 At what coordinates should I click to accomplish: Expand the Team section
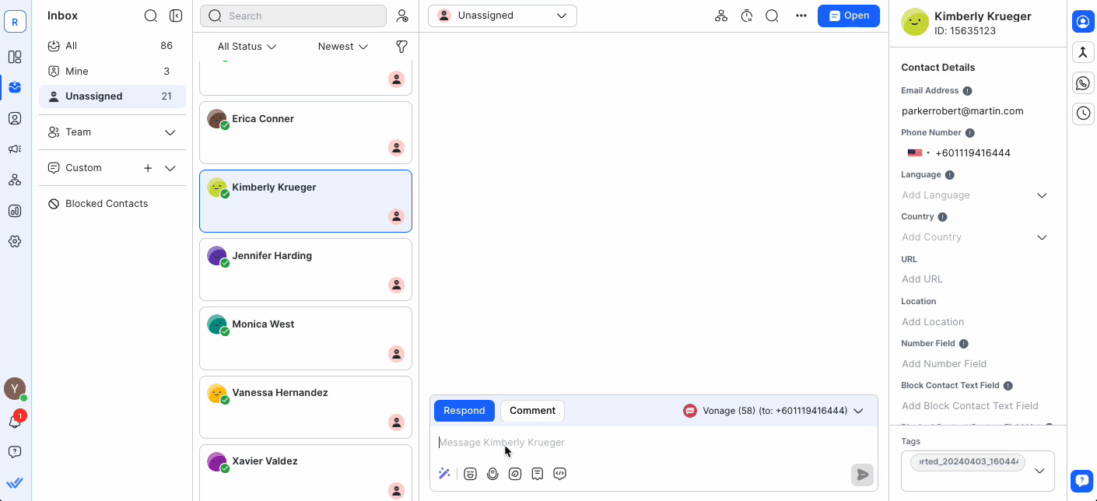point(170,132)
